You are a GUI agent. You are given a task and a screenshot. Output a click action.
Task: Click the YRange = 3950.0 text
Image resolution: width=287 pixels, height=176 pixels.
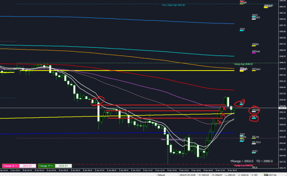tap(242, 161)
